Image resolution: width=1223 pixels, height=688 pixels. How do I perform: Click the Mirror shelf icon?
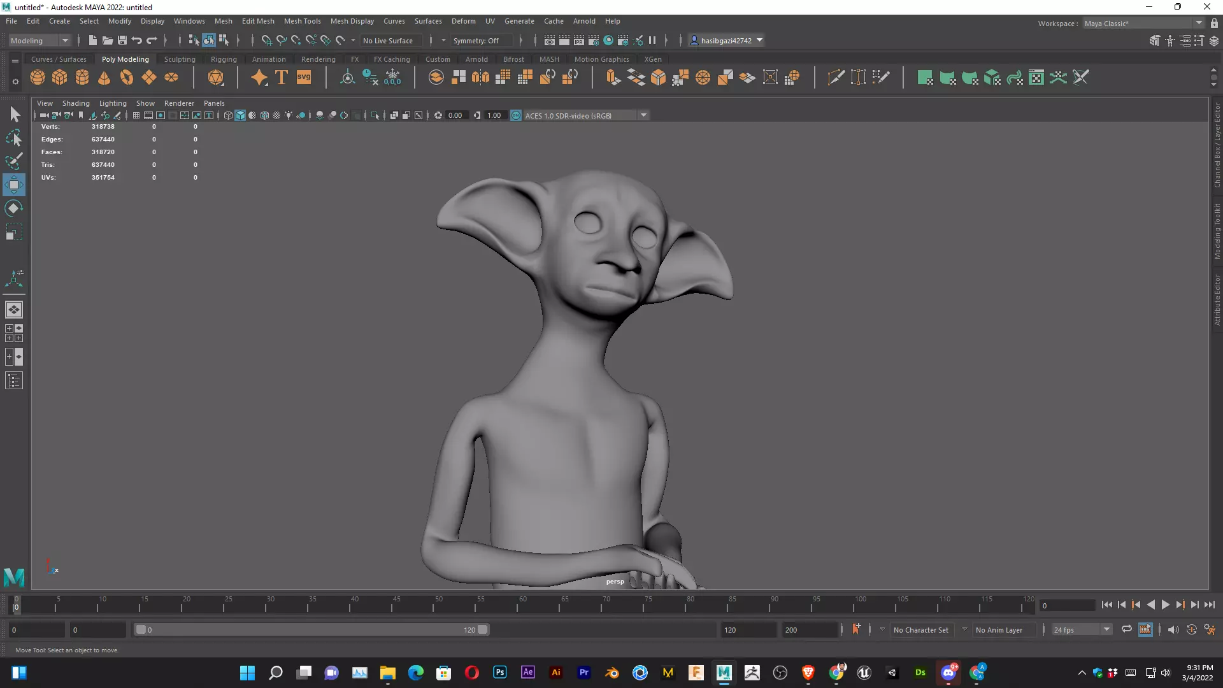pyautogui.click(x=481, y=78)
